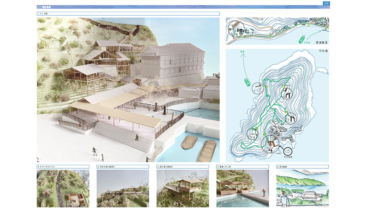Screen dimensions: 366x209
Task: Select the circled marker at the island's northwest shore
Action: click(257, 88)
